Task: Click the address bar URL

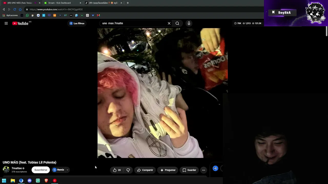Action: pyautogui.click(x=56, y=9)
